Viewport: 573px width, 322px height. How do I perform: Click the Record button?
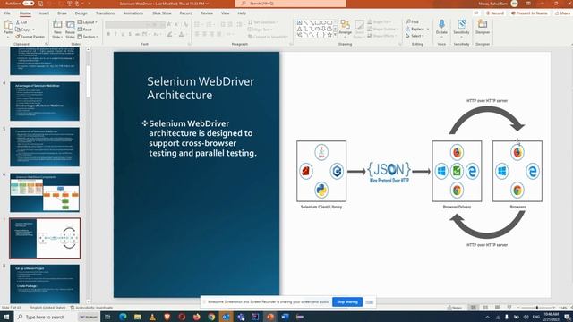click(x=495, y=13)
